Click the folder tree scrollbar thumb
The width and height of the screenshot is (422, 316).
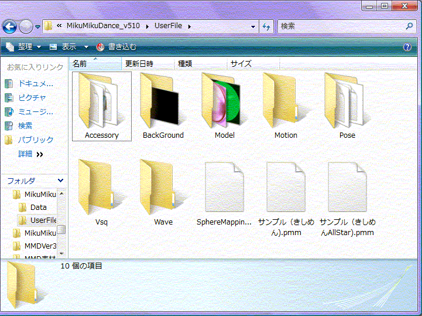click(x=61, y=229)
